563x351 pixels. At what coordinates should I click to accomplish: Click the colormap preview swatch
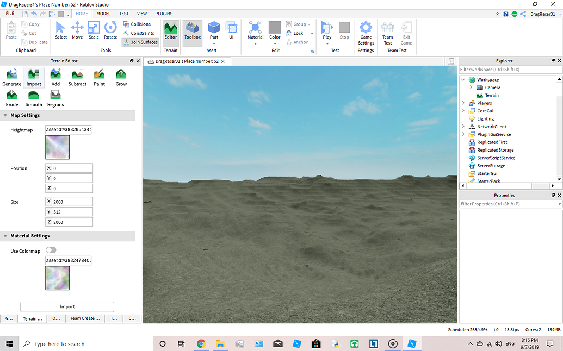pyautogui.click(x=57, y=278)
